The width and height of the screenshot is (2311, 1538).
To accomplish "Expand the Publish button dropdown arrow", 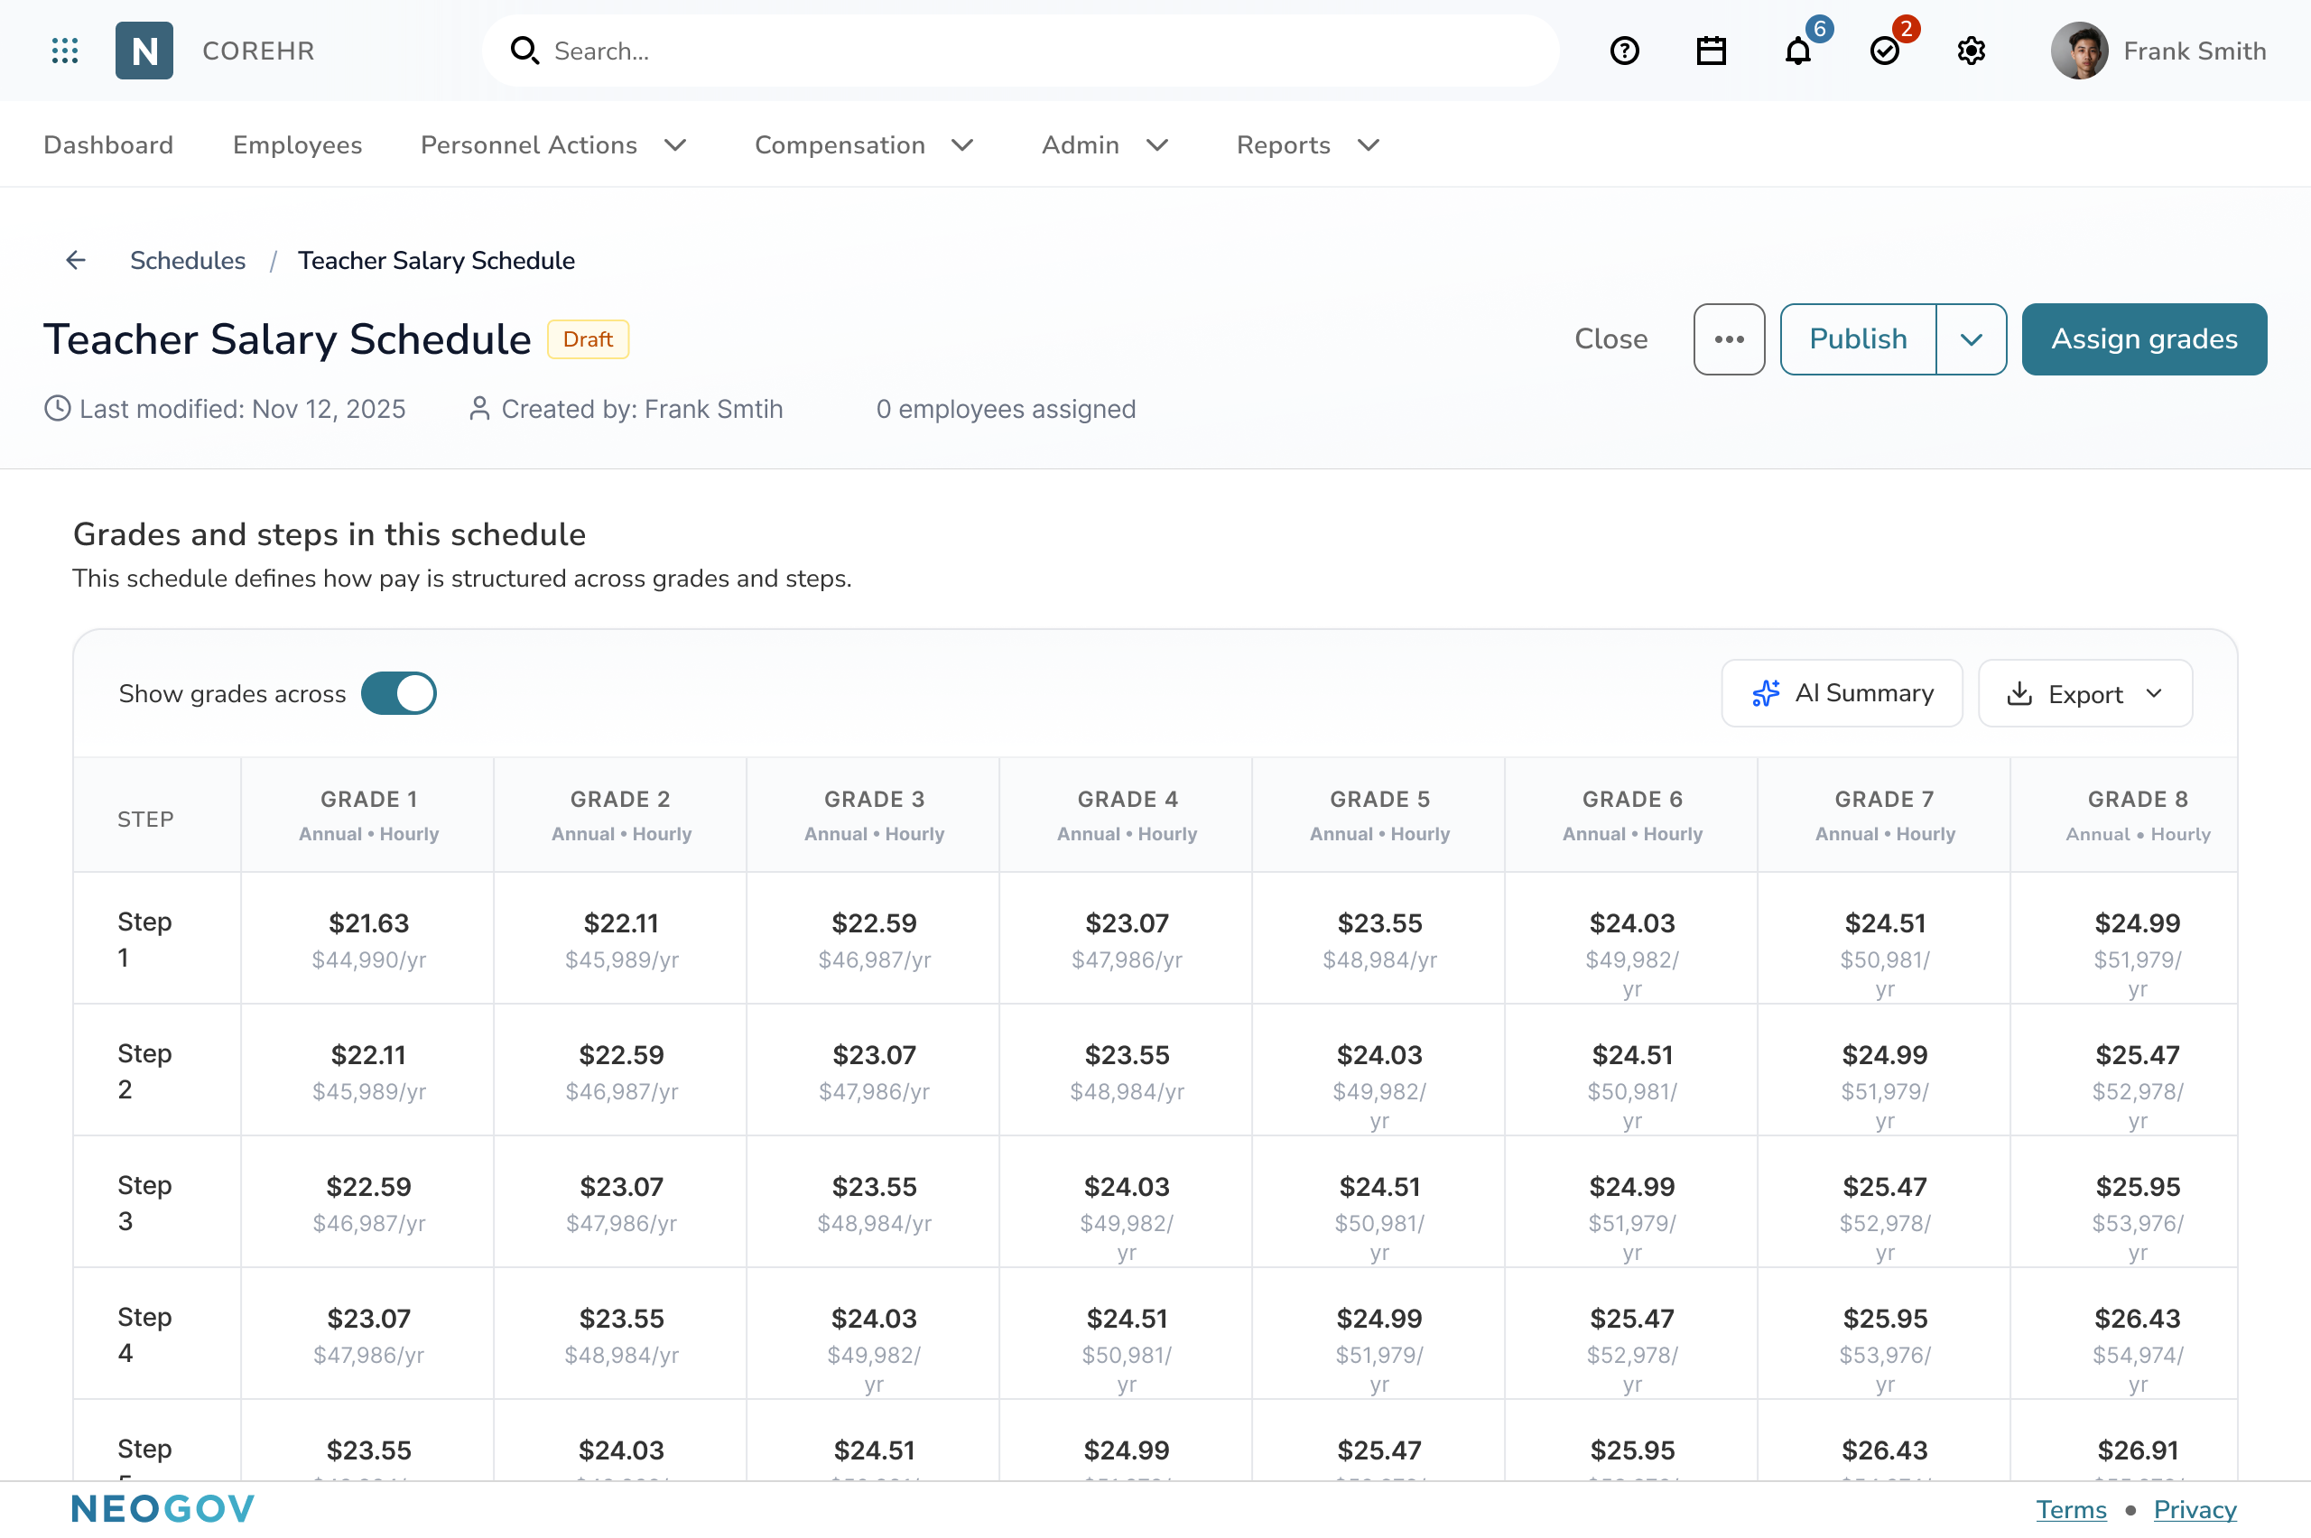I will coord(1972,338).
